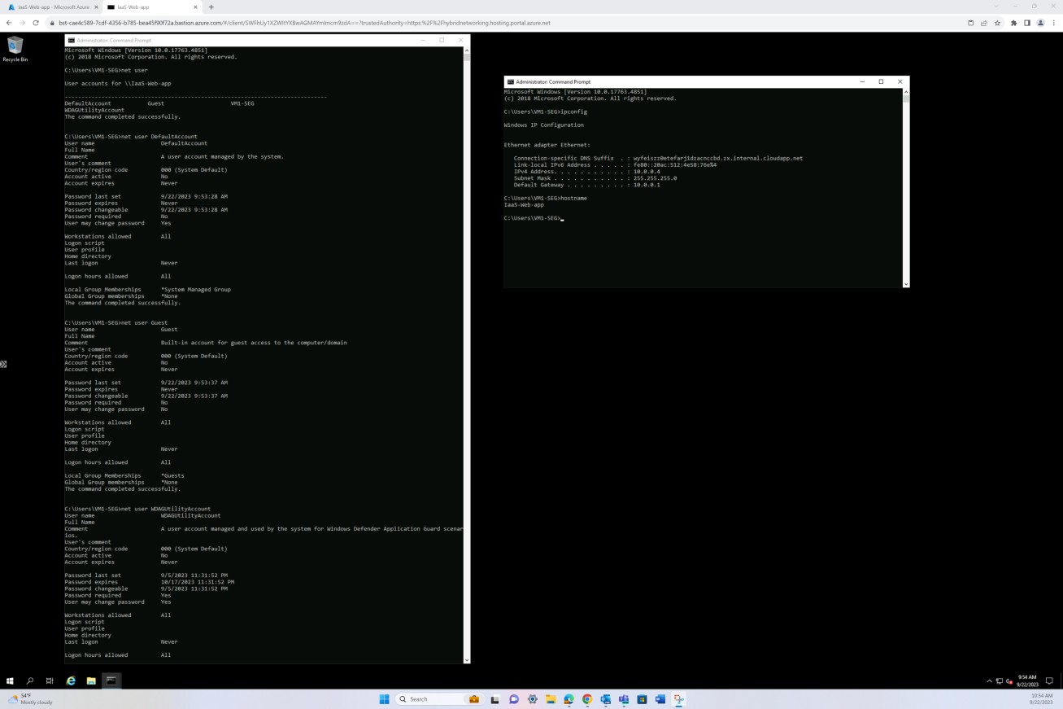Click the host Windows Start button
This screenshot has width=1063, height=709.
click(383, 698)
